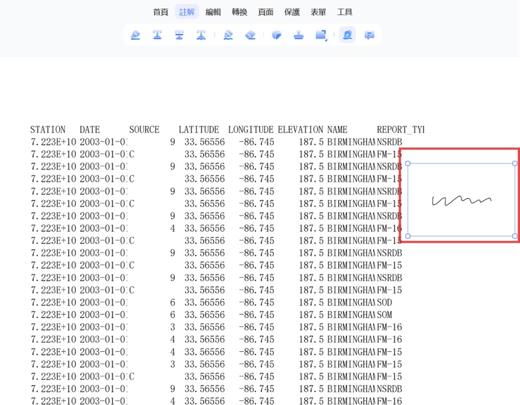Click the NAME column header text
Screen dimensions: 520x405
coord(337,129)
